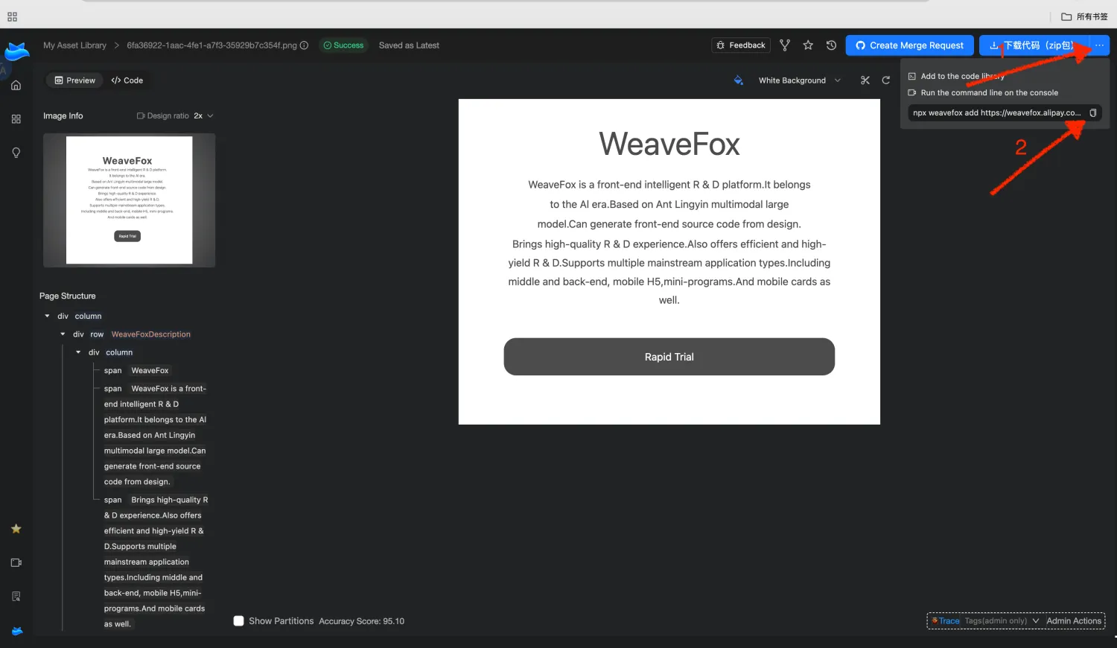Click the three-dots more button beside download

(1099, 45)
